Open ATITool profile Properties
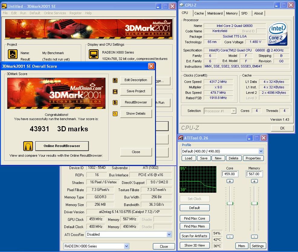 click(253, 158)
